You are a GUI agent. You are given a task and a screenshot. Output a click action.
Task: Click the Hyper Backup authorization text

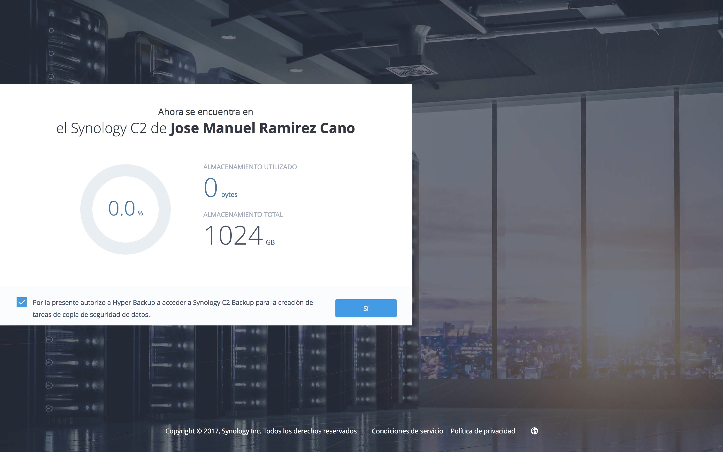click(x=173, y=308)
